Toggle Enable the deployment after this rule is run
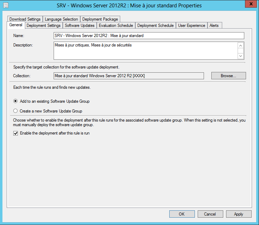 tap(15, 133)
